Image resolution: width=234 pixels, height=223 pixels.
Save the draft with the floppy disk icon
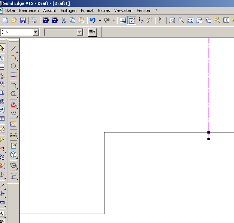coord(23,20)
